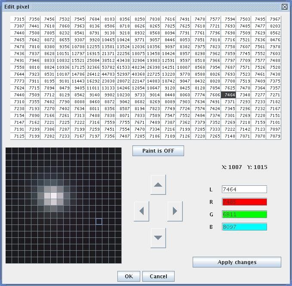Viewport: 292px width, 286px height.
Task: Click the up arrow navigation button
Action: click(x=158, y=185)
